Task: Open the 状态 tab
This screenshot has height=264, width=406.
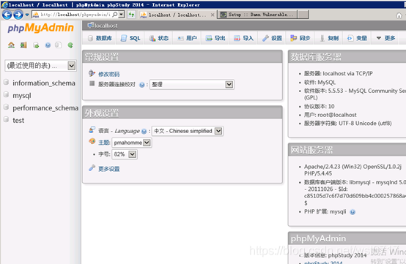Action: [159, 38]
